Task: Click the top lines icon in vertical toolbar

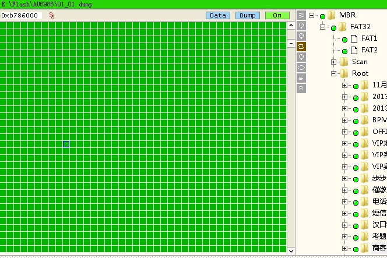Action: tap(301, 15)
